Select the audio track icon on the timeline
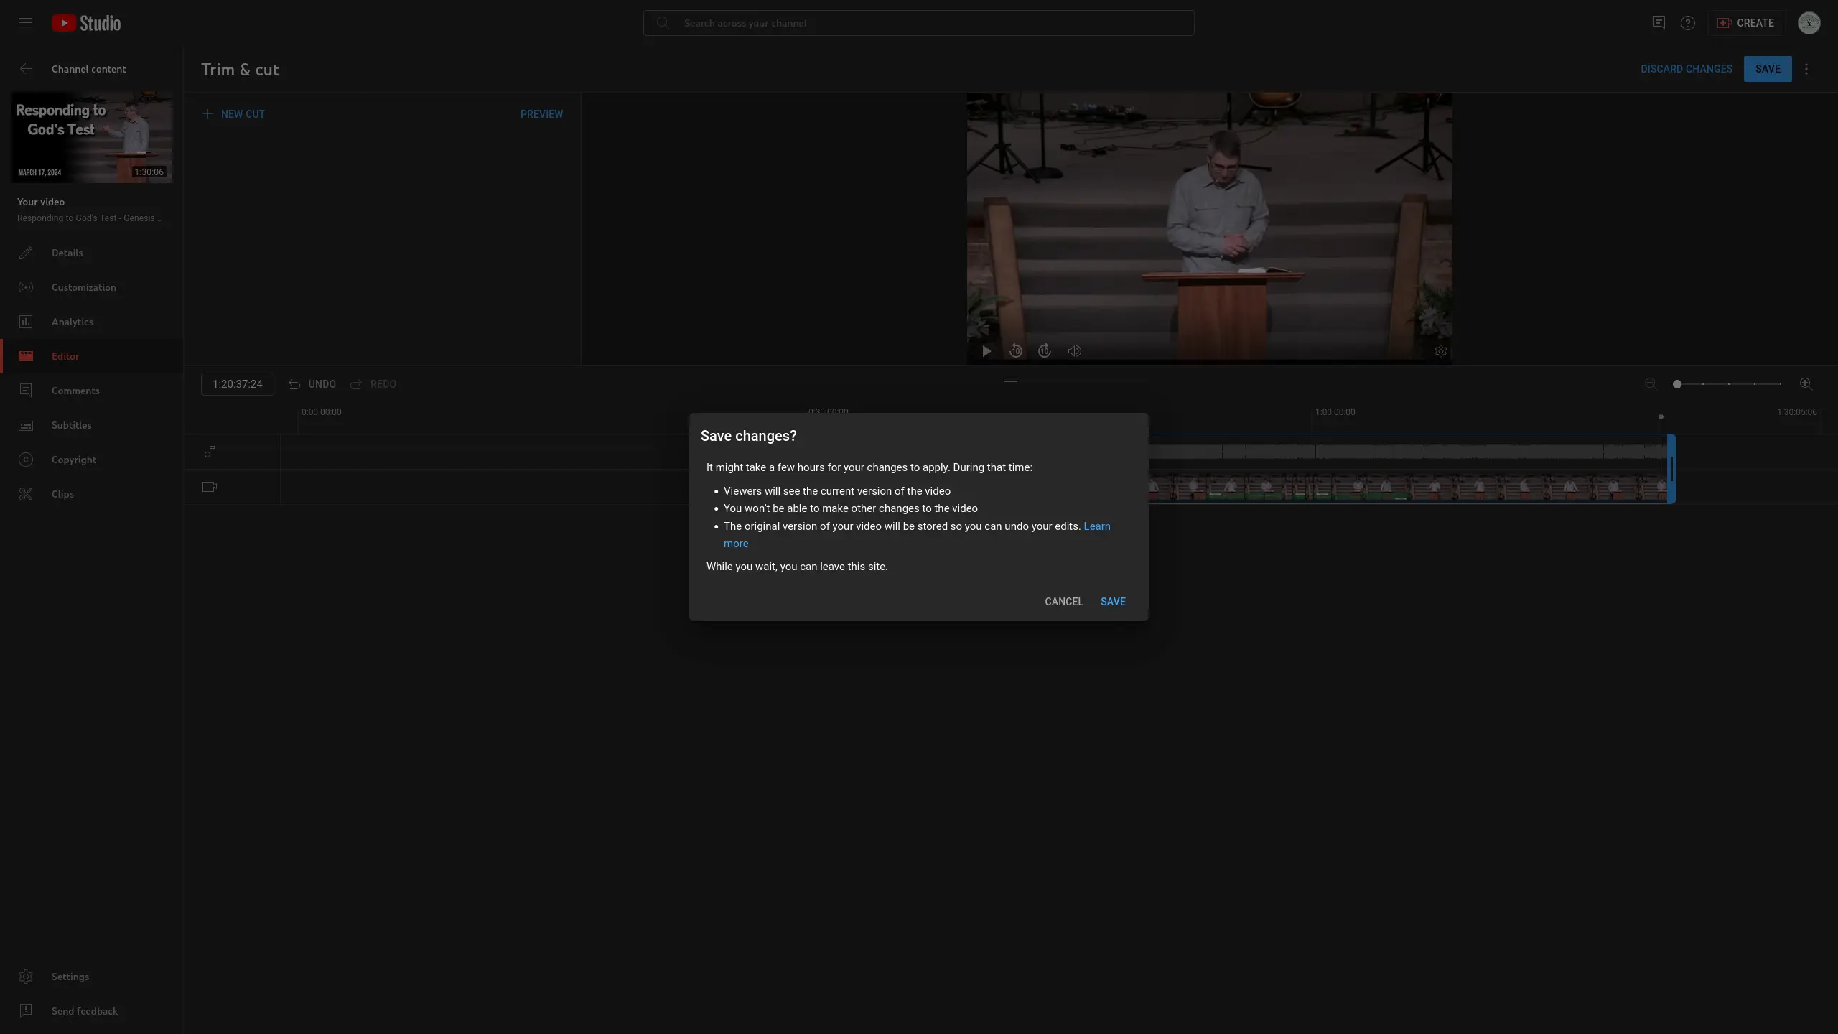The image size is (1838, 1034). pyautogui.click(x=209, y=452)
